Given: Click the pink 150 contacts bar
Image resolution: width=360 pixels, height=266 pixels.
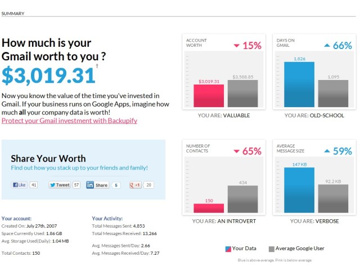Looking at the screenshot, I should click(209, 207).
